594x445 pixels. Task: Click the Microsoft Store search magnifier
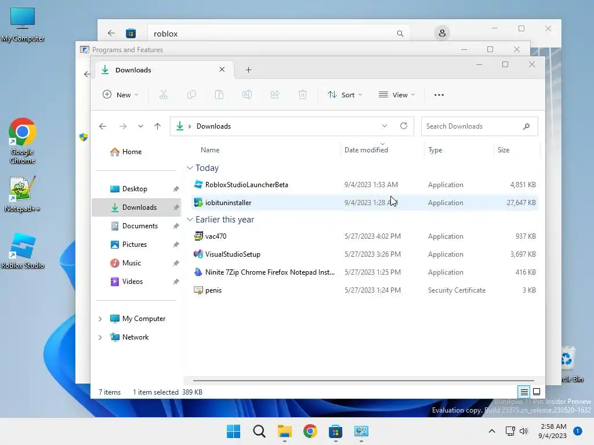coord(400,34)
